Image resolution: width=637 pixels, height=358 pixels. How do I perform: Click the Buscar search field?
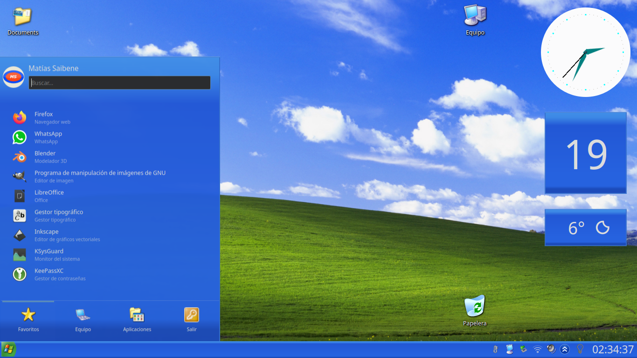[x=119, y=83]
